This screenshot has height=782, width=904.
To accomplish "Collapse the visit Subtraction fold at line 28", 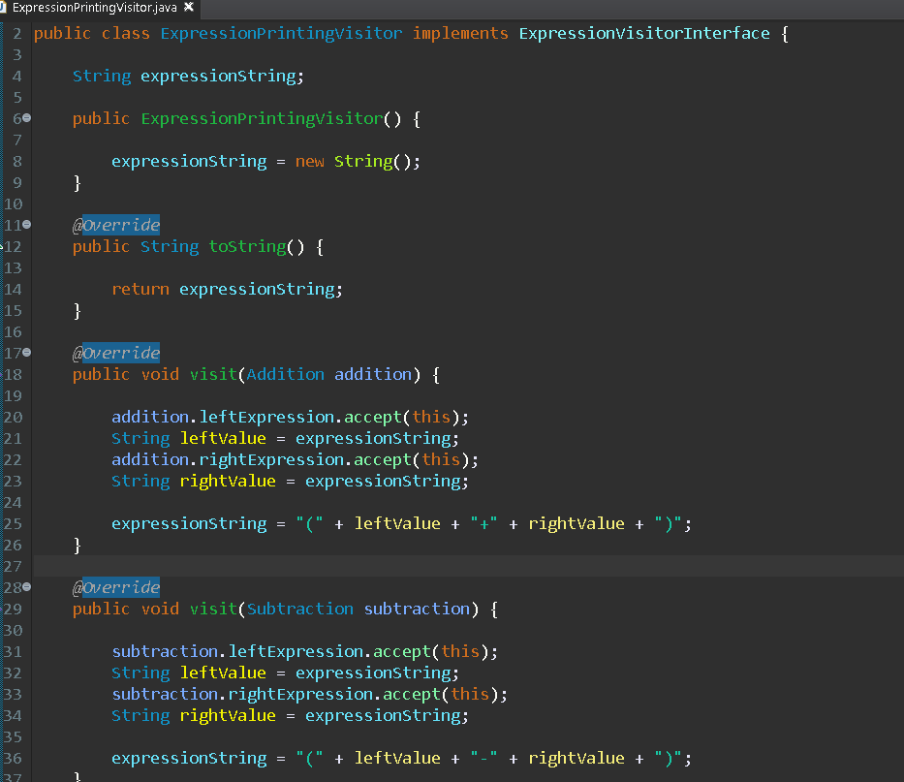I will (x=27, y=587).
